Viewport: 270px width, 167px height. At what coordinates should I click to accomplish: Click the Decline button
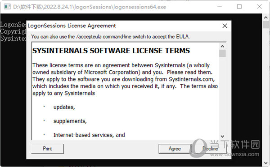(x=210, y=149)
